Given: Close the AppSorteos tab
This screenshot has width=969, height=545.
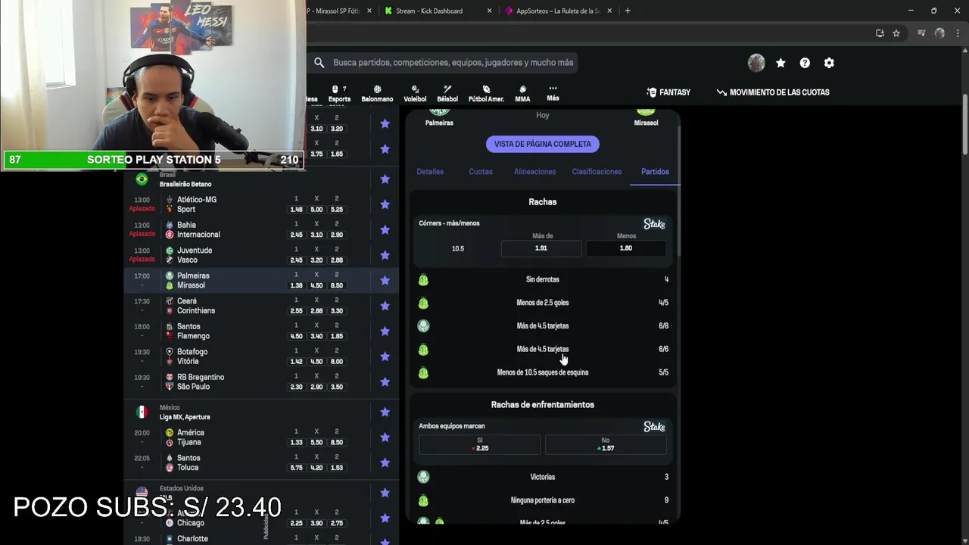Looking at the screenshot, I should (609, 11).
